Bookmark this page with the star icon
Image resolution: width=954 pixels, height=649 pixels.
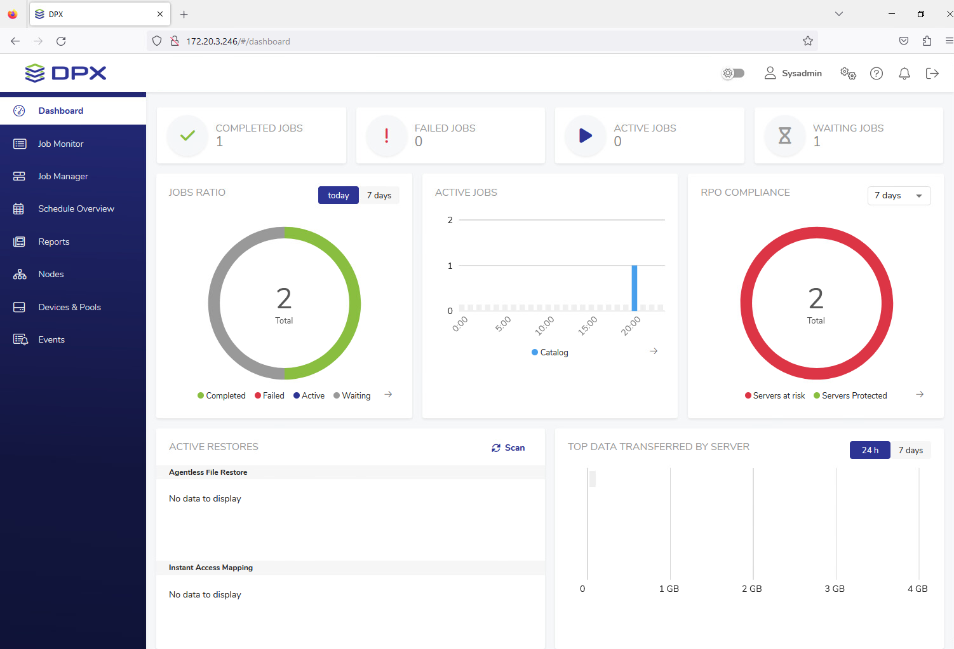(x=808, y=41)
